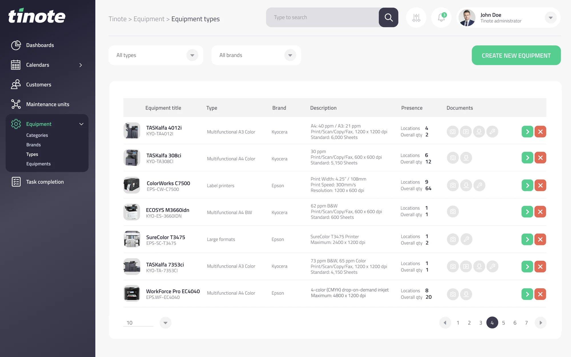The image size is (571, 357).
Task: Delete the TASKalfa 4012i row
Action: pyautogui.click(x=540, y=132)
